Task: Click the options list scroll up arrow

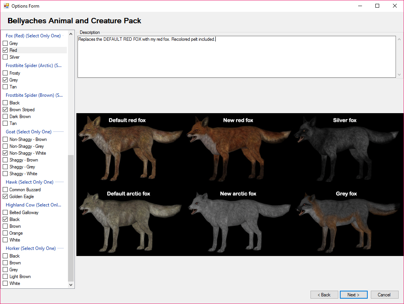Action: (71, 34)
